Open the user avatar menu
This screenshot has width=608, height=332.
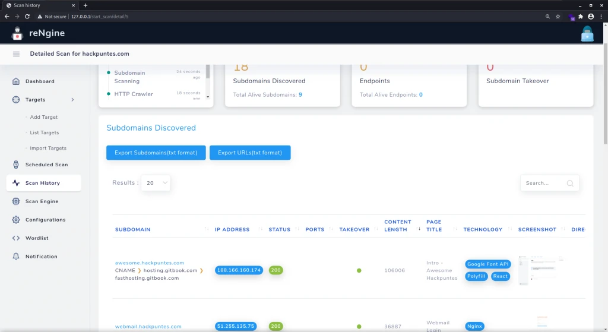[x=587, y=34]
